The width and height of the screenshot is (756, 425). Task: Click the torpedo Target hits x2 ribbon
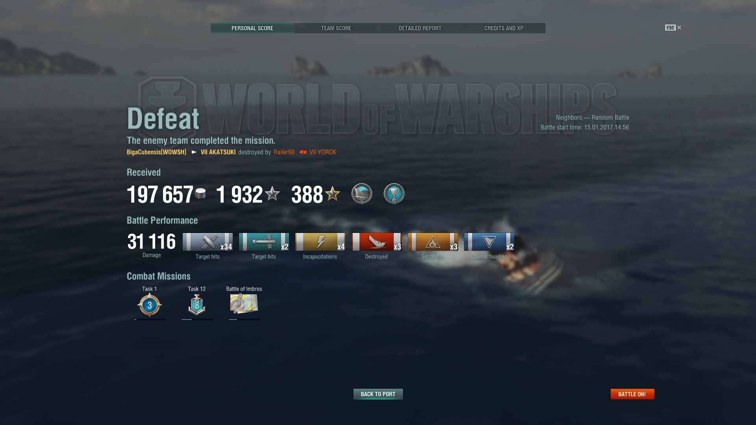pos(264,242)
